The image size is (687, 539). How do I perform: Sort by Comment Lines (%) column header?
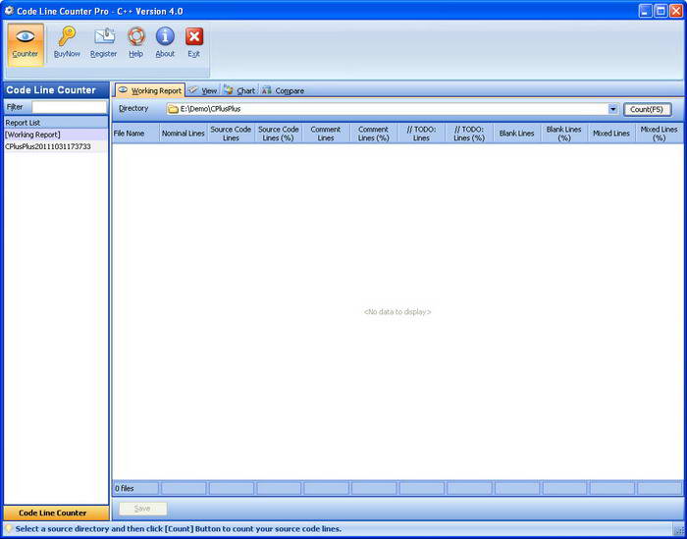tap(374, 134)
